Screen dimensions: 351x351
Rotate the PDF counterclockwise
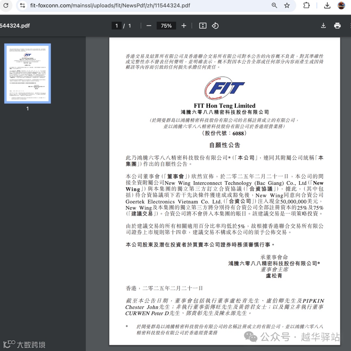[215, 26]
